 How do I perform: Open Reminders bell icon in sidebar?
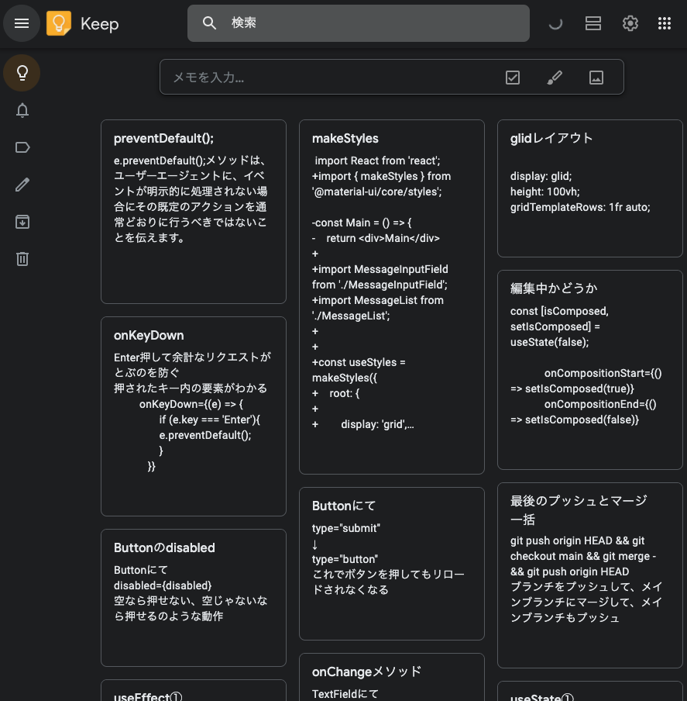tap(22, 110)
